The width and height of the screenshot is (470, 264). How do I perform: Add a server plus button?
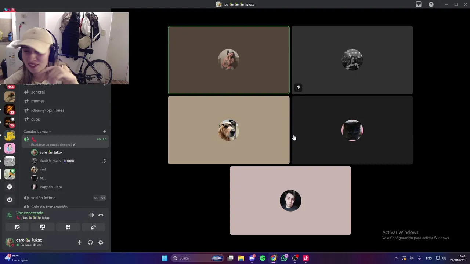click(x=10, y=187)
